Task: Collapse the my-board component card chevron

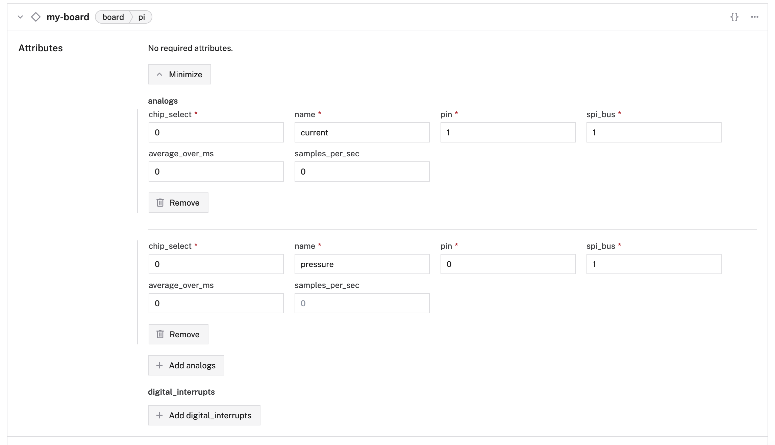Action: (x=20, y=17)
